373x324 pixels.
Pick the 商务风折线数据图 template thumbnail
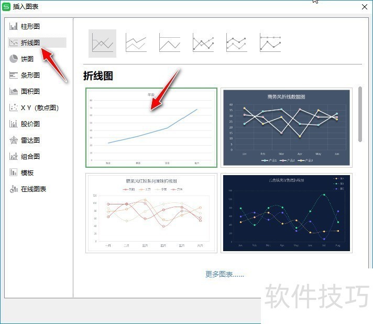point(287,127)
